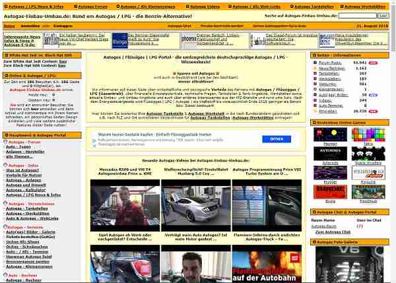Image resolution: width=396 pixels, height=283 pixels.
Task: Open Forum-Posts statistics link
Action: click(x=330, y=63)
